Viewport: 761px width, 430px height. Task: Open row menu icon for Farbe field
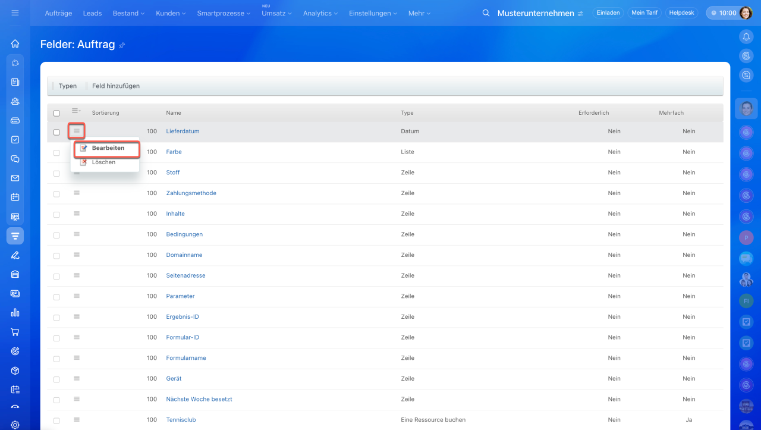click(x=77, y=152)
